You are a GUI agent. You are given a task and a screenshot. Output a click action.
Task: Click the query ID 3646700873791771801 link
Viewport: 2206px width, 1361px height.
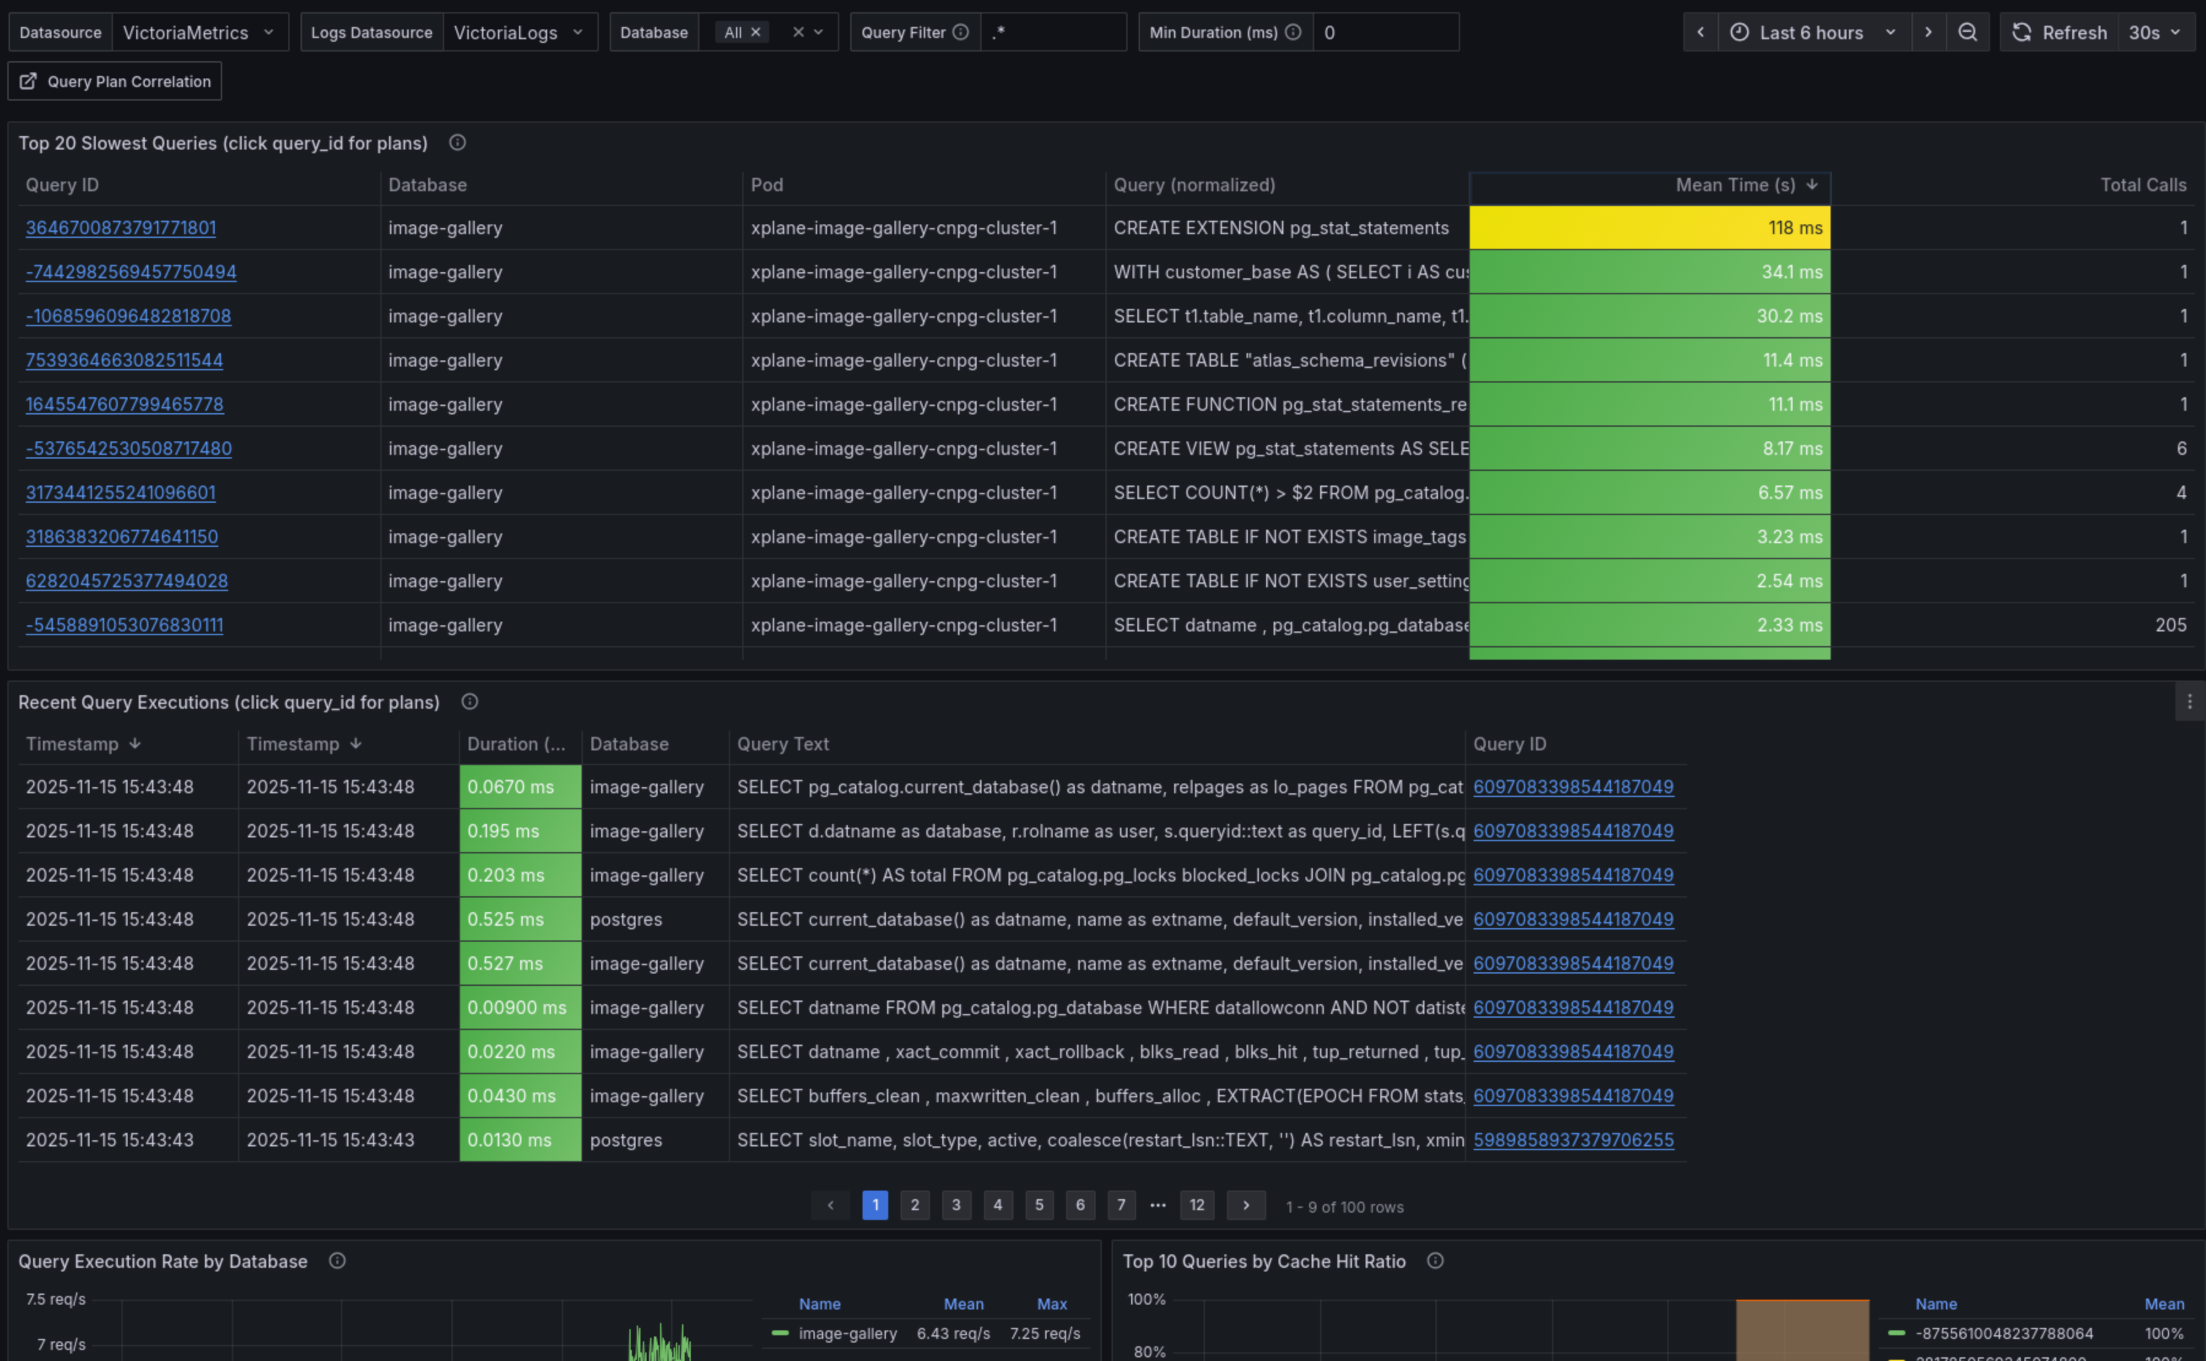tap(120, 227)
